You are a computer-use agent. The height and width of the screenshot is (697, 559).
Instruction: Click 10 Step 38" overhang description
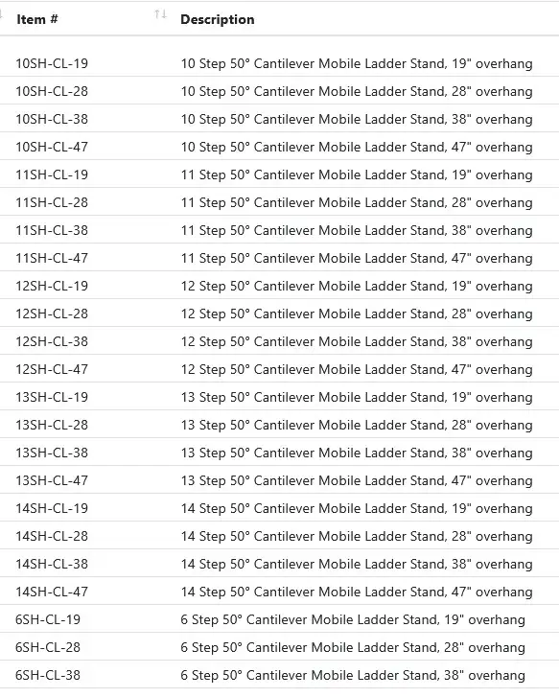point(357,119)
